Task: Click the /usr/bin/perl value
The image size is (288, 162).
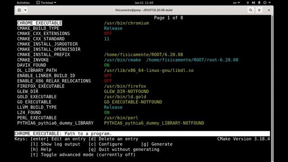Action: (x=121, y=118)
